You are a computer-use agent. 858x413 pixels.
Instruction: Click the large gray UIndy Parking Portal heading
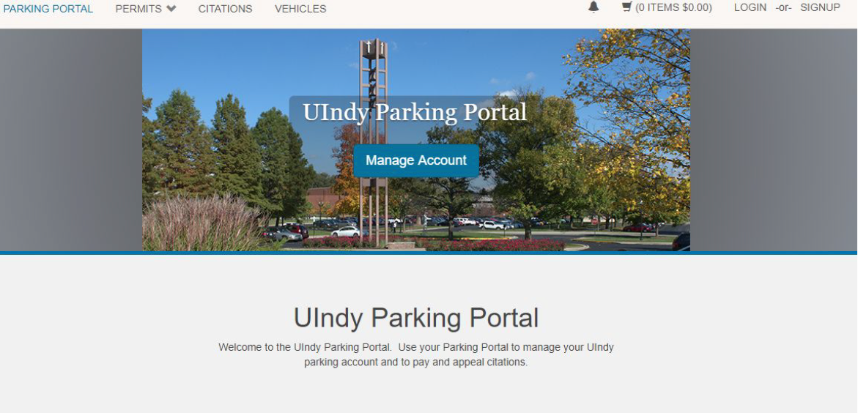(416, 318)
